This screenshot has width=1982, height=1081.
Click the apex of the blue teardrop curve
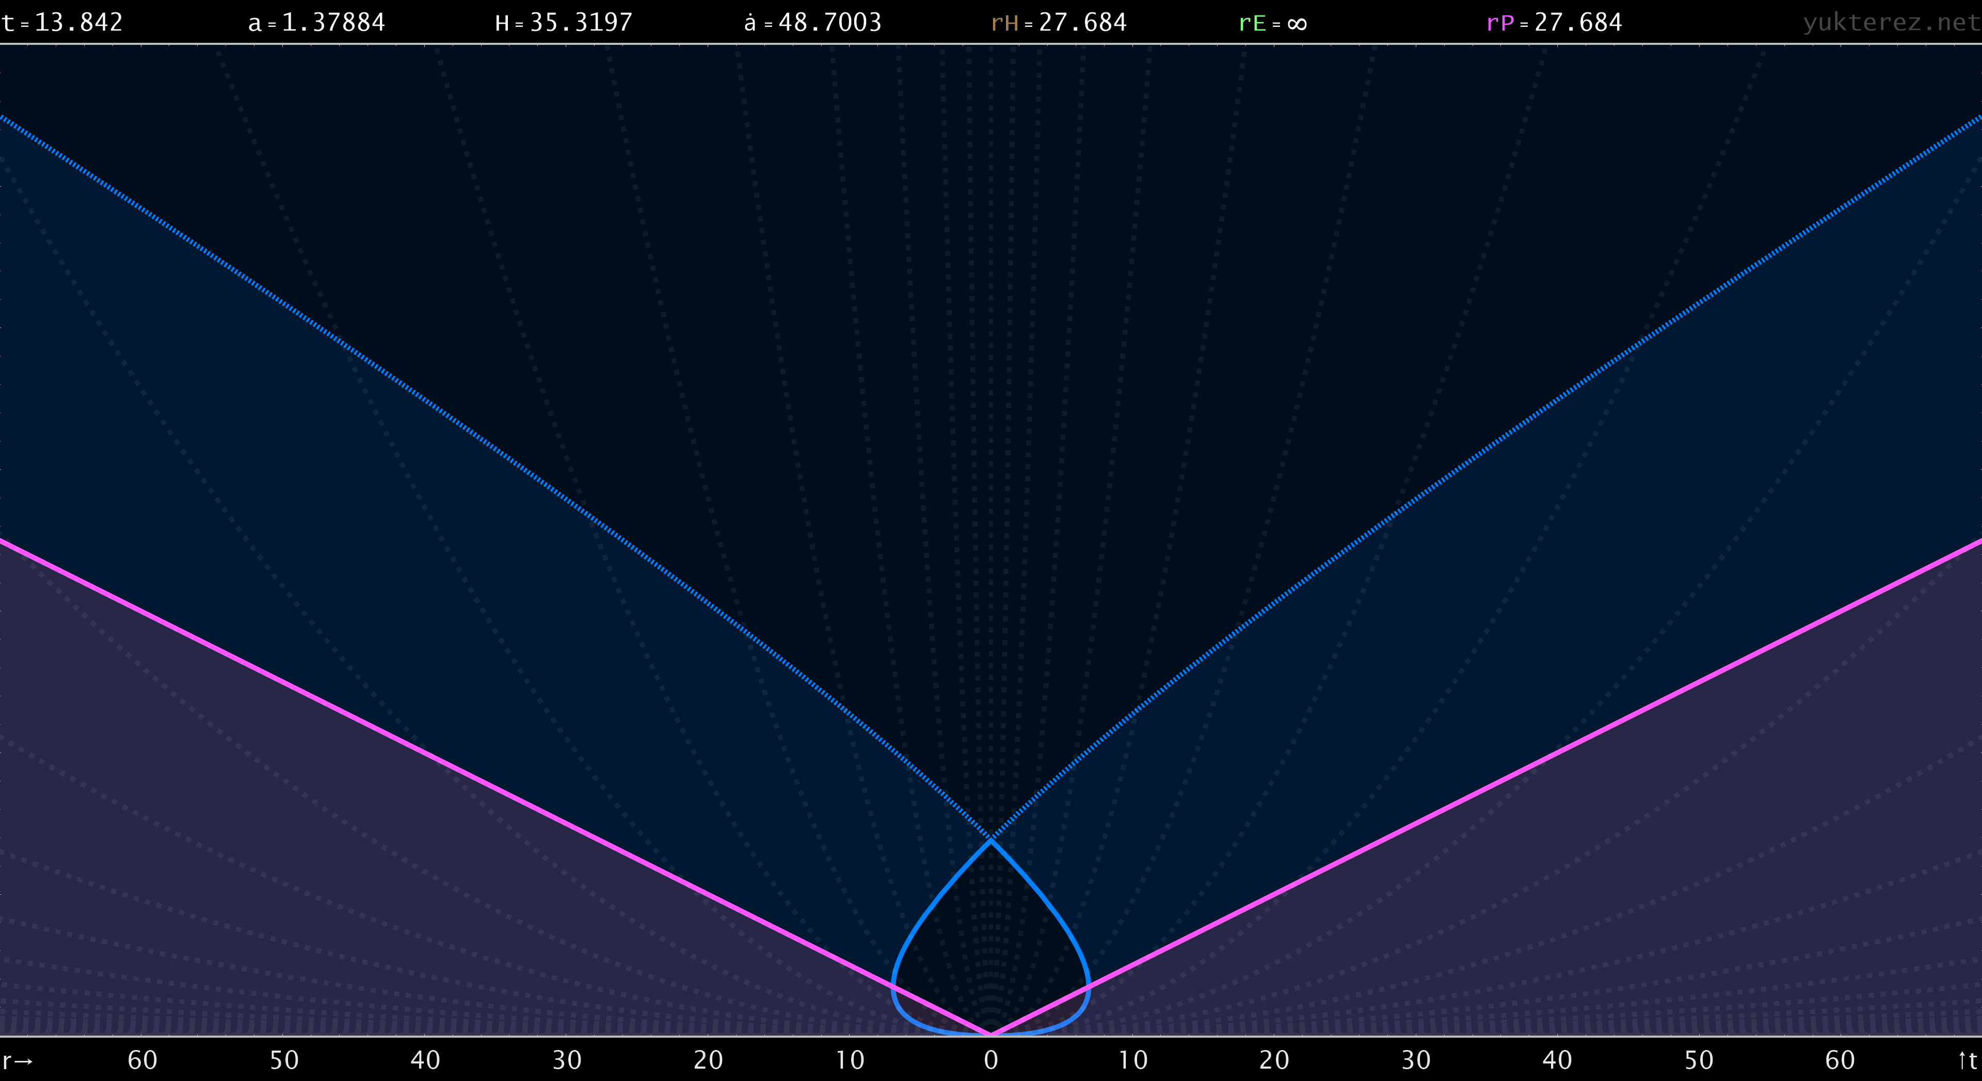click(991, 840)
